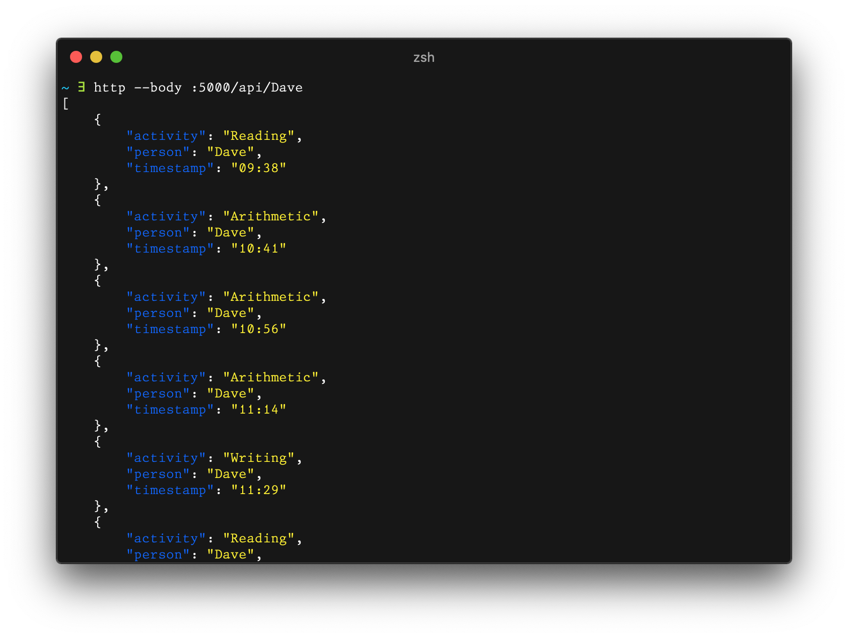Viewport: 848px width, 638px height.
Task: Click the green shell prompt arrow symbol
Action: [81, 87]
